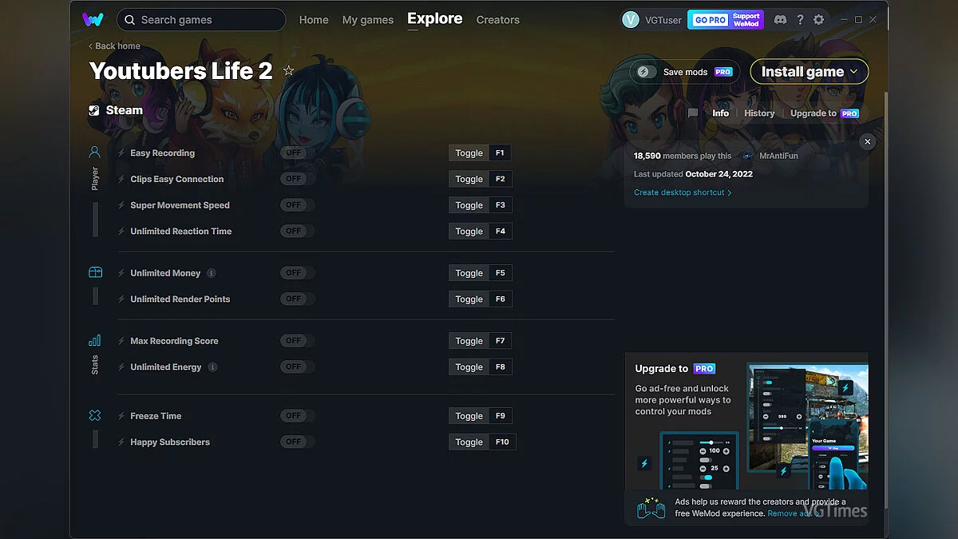Click the VGTuser avatar icon
Screen dimensions: 958x539
(631, 20)
